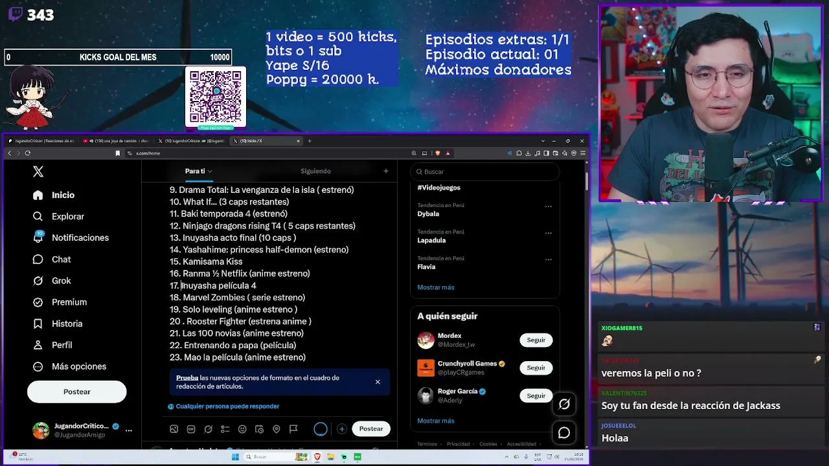Click the flag icon in composer
This screenshot has height=466, width=829.
(x=293, y=429)
